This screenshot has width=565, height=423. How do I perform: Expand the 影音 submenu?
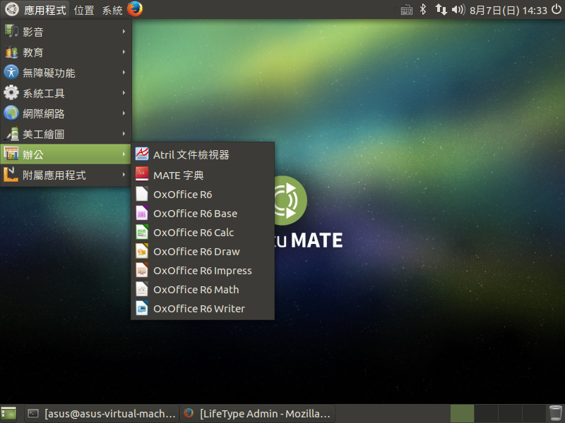tap(66, 32)
